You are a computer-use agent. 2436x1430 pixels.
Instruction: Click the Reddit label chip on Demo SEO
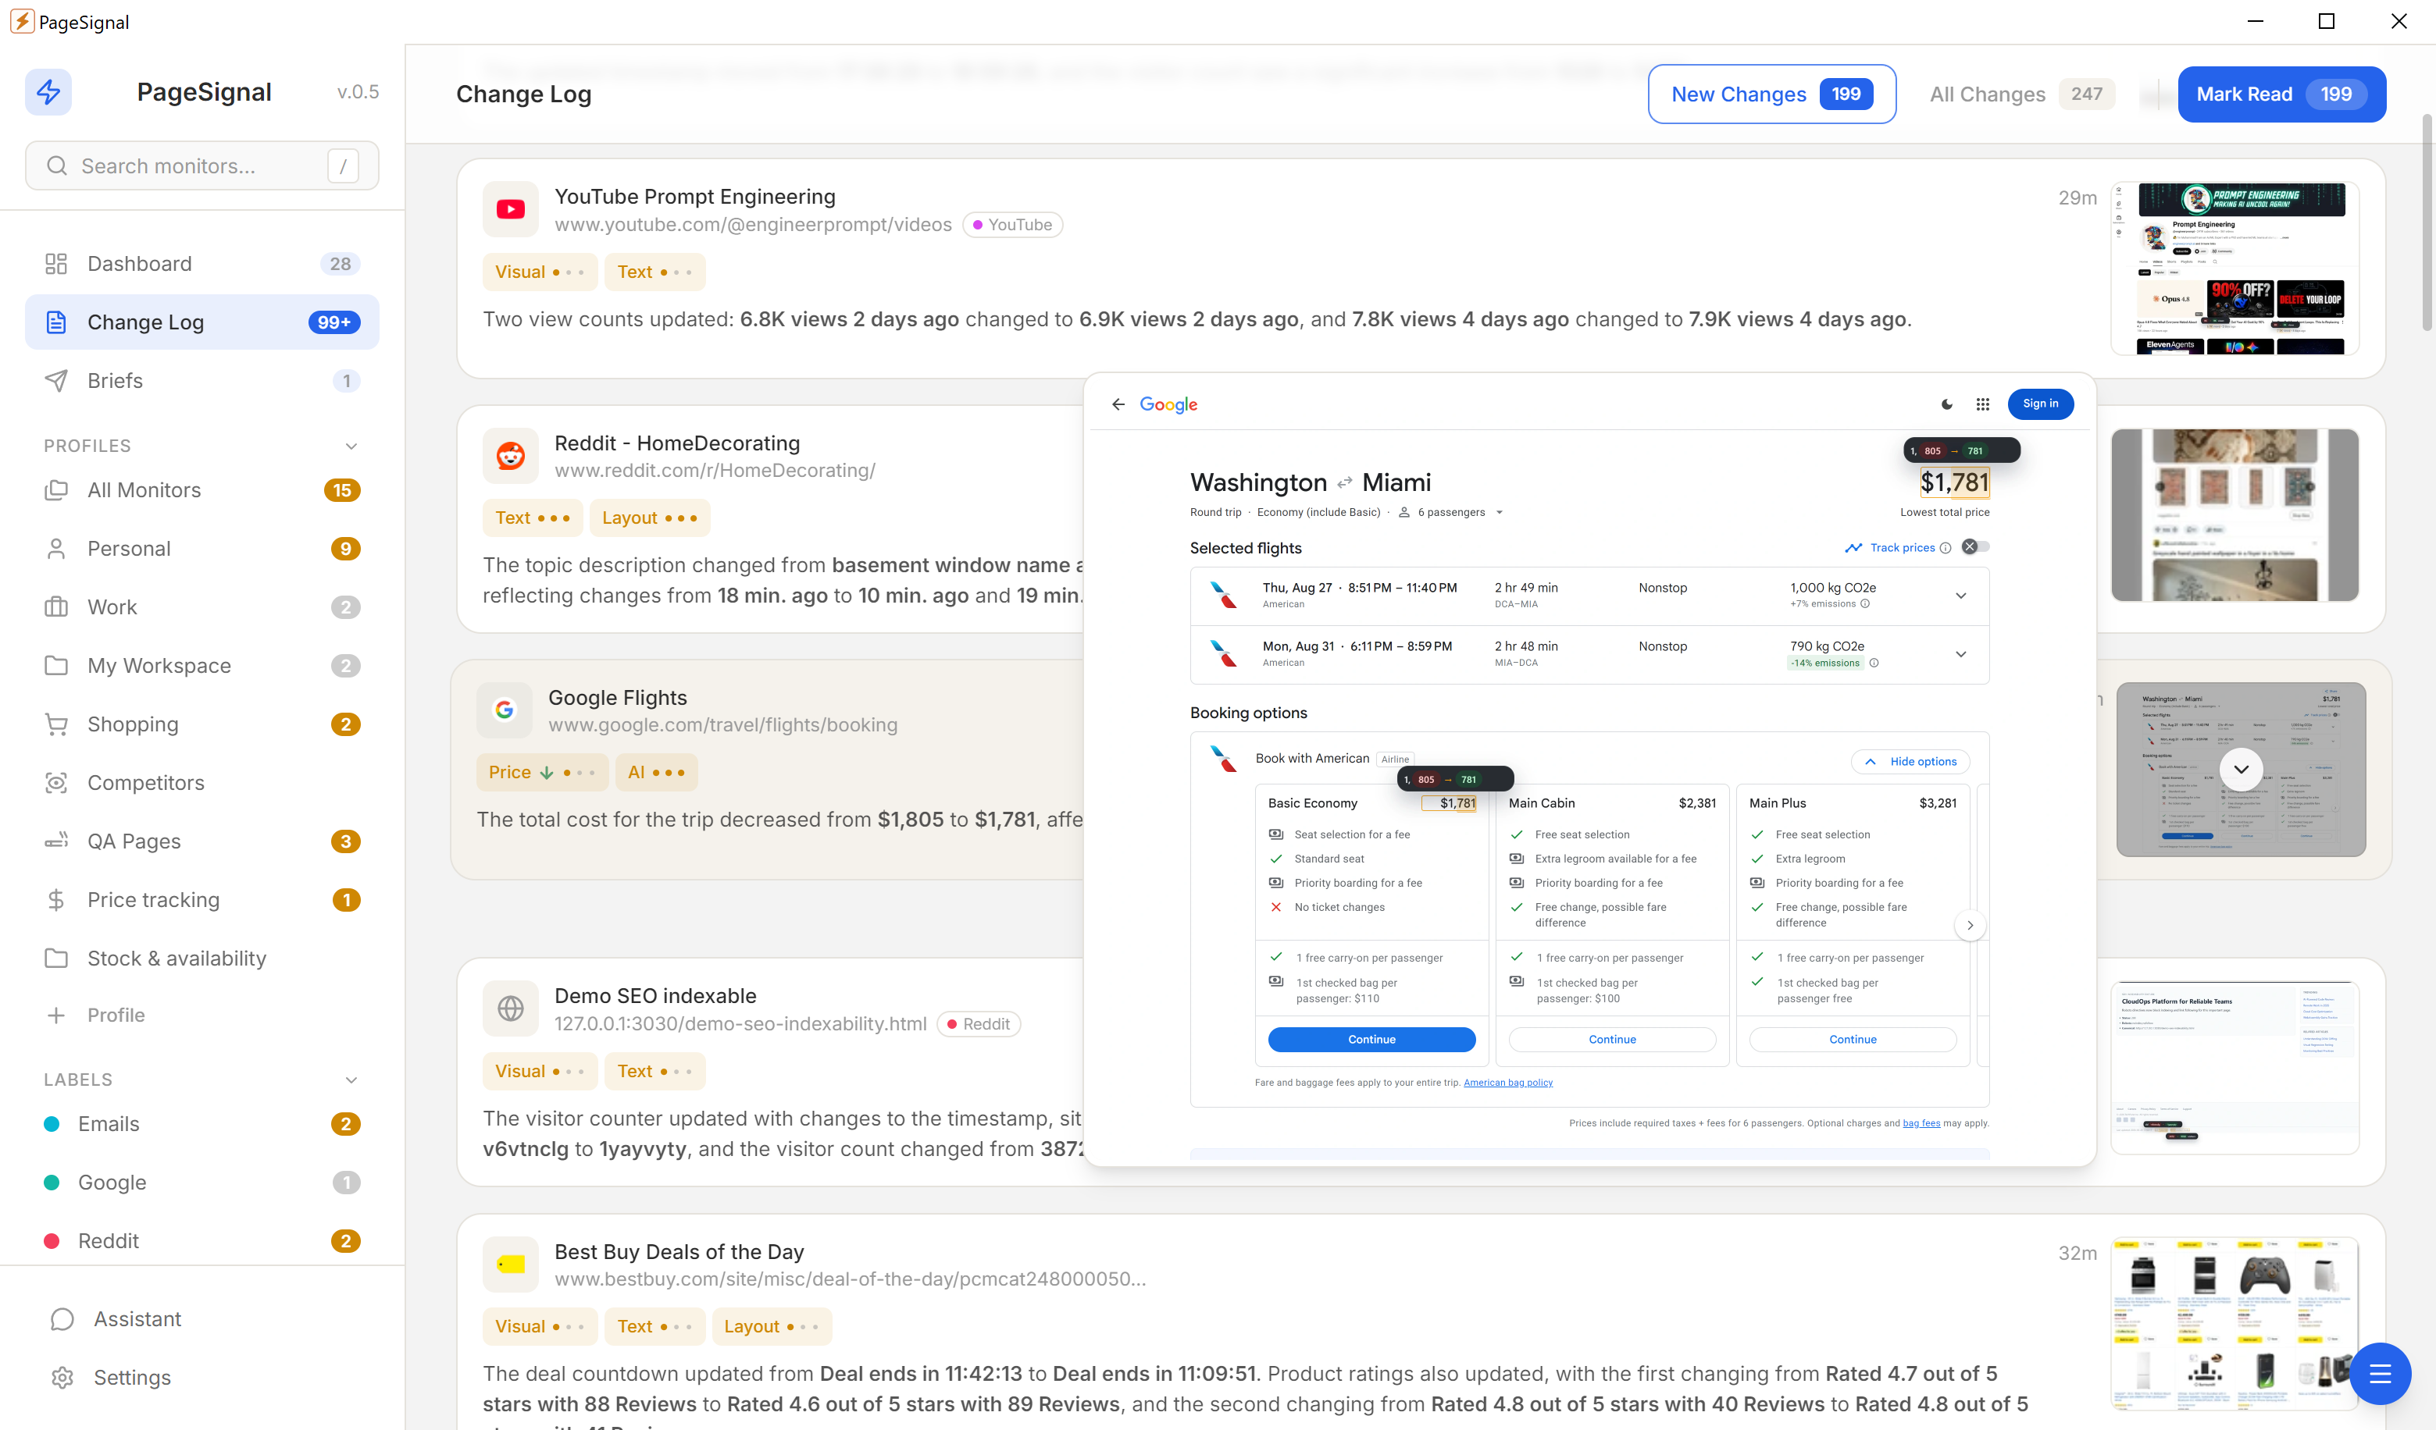click(x=979, y=1024)
